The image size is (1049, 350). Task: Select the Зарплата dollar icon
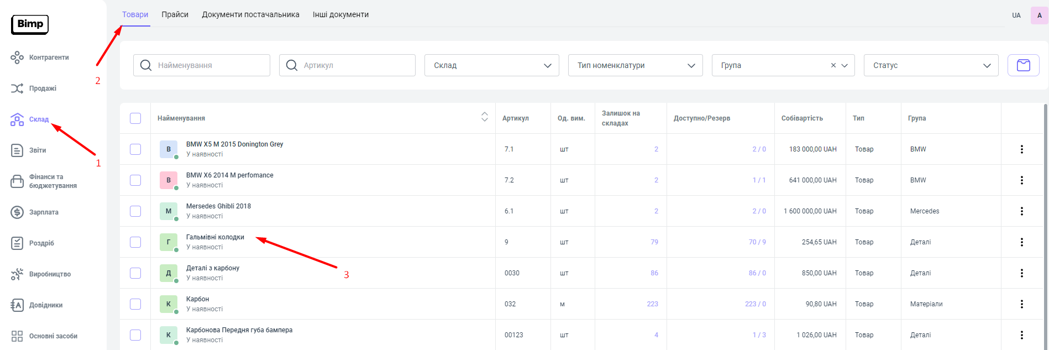click(17, 212)
